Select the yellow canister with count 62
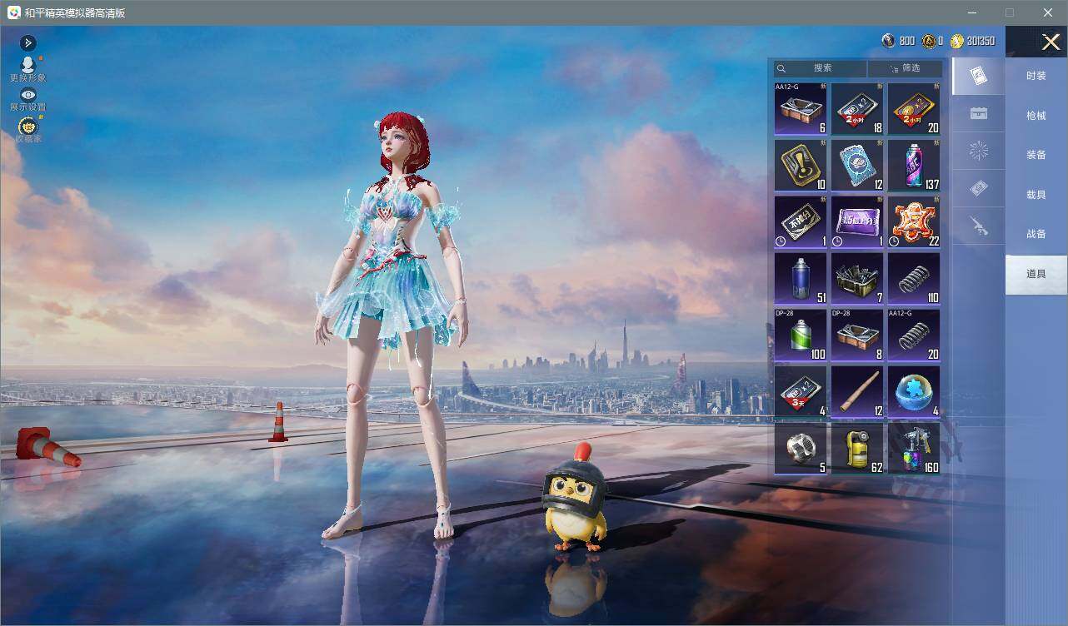 tap(857, 448)
